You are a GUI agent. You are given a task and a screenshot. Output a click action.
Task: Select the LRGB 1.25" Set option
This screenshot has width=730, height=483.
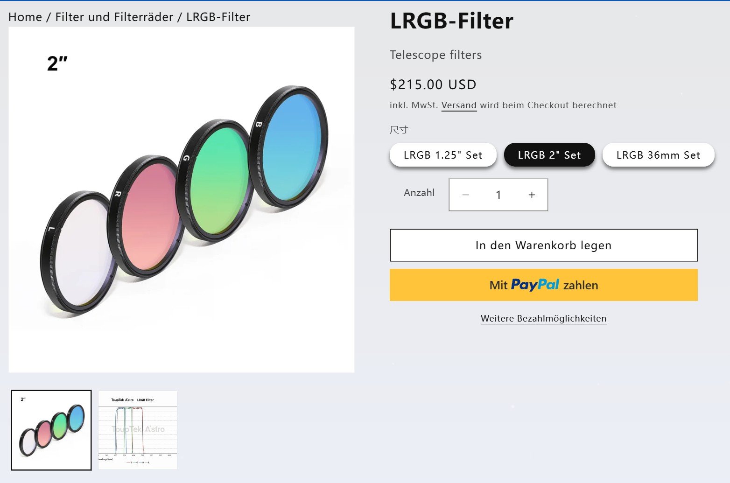point(443,155)
